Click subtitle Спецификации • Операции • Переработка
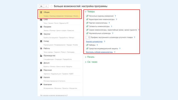Image resolution: width=178 pixels, height=100 pixels. 58,59
